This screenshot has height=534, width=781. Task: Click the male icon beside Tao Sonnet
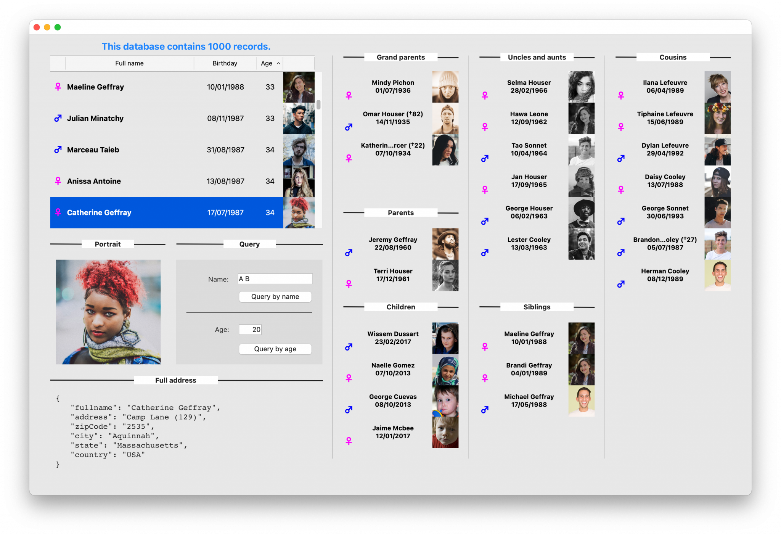(485, 158)
